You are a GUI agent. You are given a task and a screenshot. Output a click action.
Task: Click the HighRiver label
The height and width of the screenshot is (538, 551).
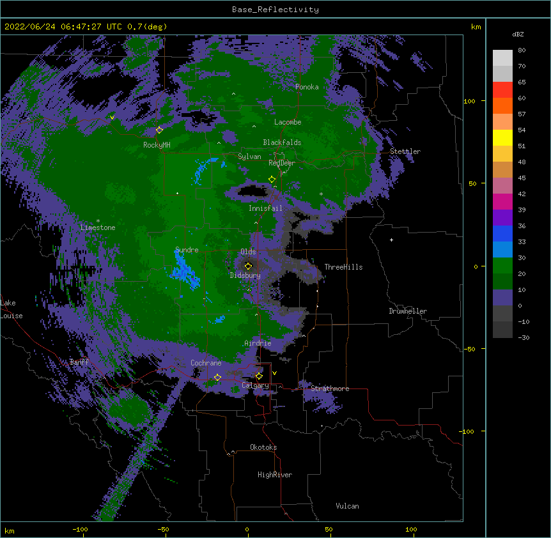pyautogui.click(x=275, y=475)
